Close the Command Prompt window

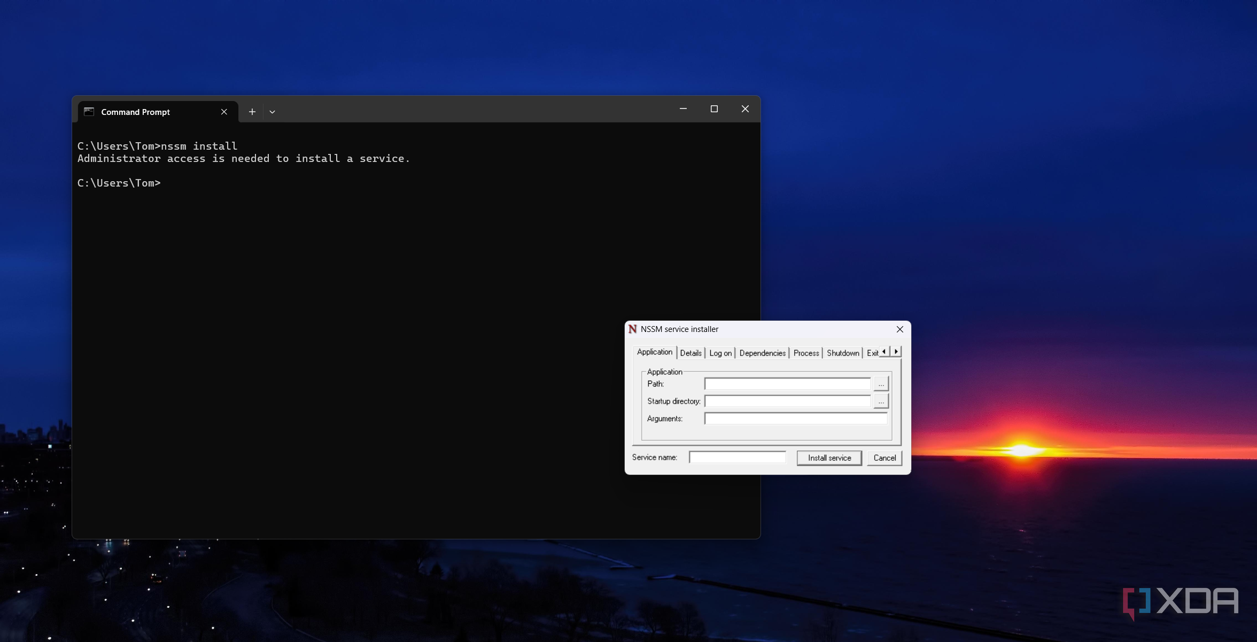(745, 109)
